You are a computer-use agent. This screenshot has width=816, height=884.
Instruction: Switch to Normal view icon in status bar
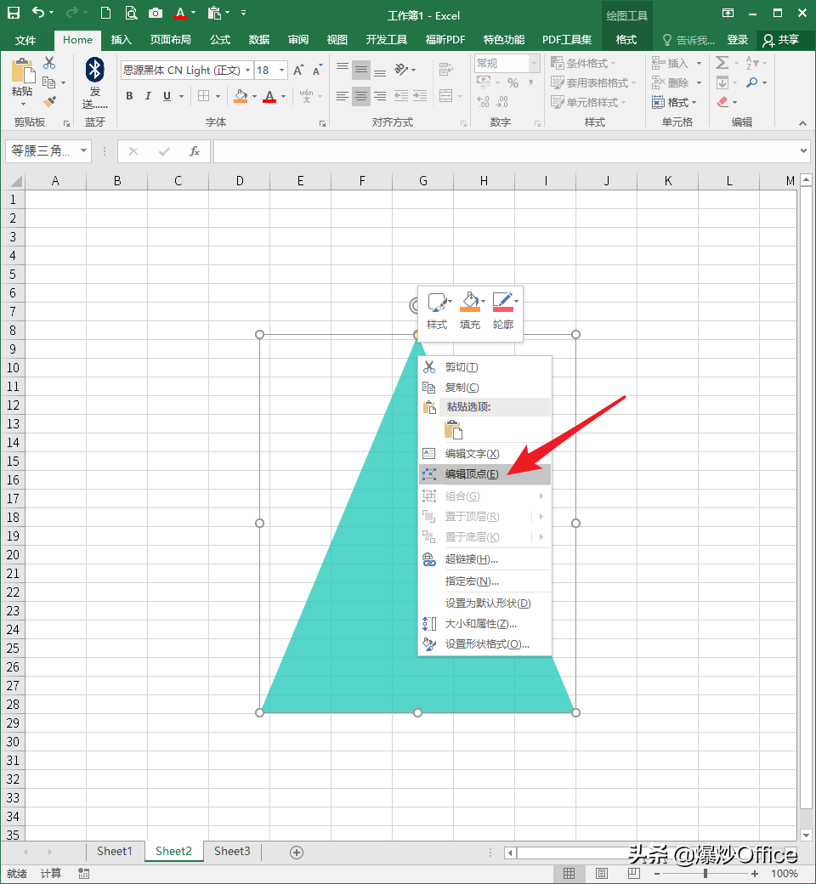click(x=569, y=873)
